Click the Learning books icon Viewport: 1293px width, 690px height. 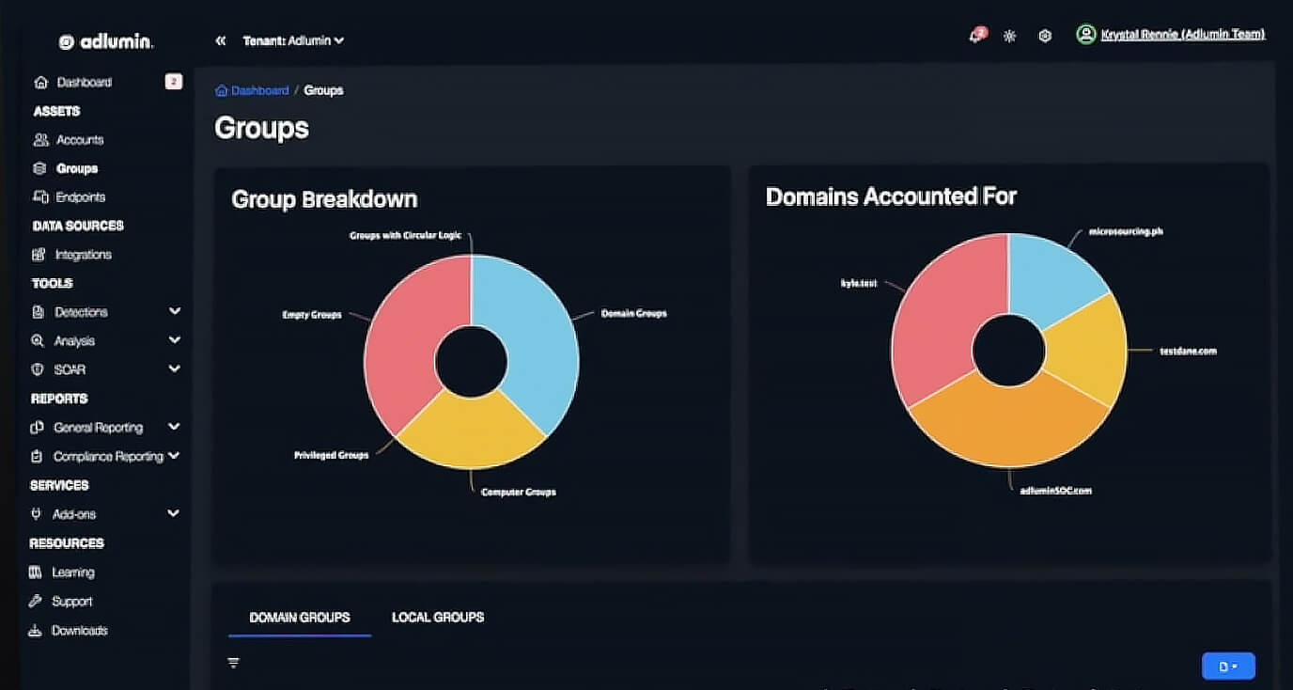coord(36,572)
